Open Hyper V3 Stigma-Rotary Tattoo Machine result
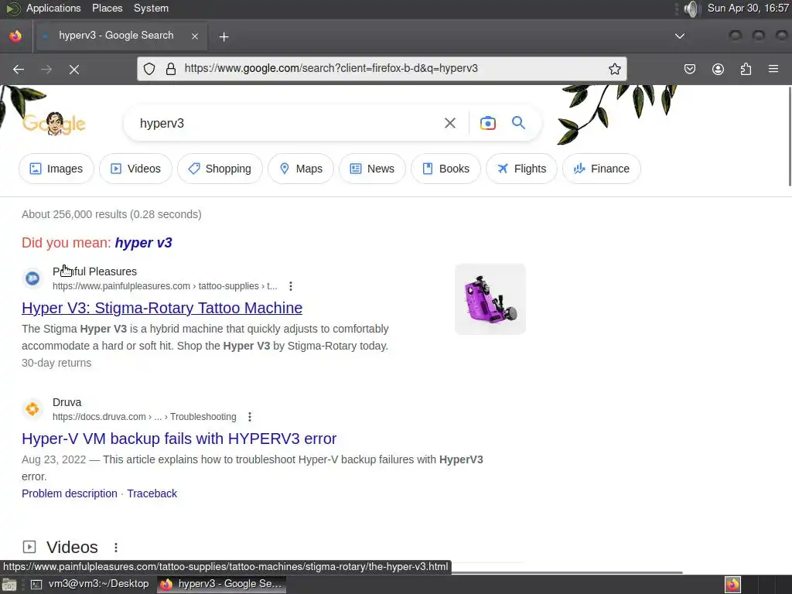 (x=162, y=308)
